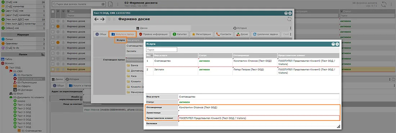This screenshot has width=396, height=133.
Task: Open kebab menu beside История tab in dialog
Action: (x=291, y=28)
